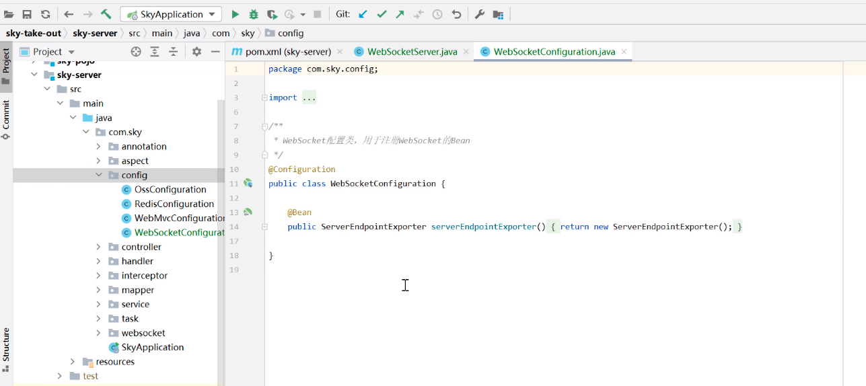The width and height of the screenshot is (866, 386).
Task: Collapse the Javadoc comment on line 7
Action: pyautogui.click(x=264, y=126)
